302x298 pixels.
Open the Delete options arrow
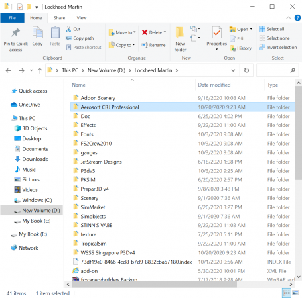165,32
